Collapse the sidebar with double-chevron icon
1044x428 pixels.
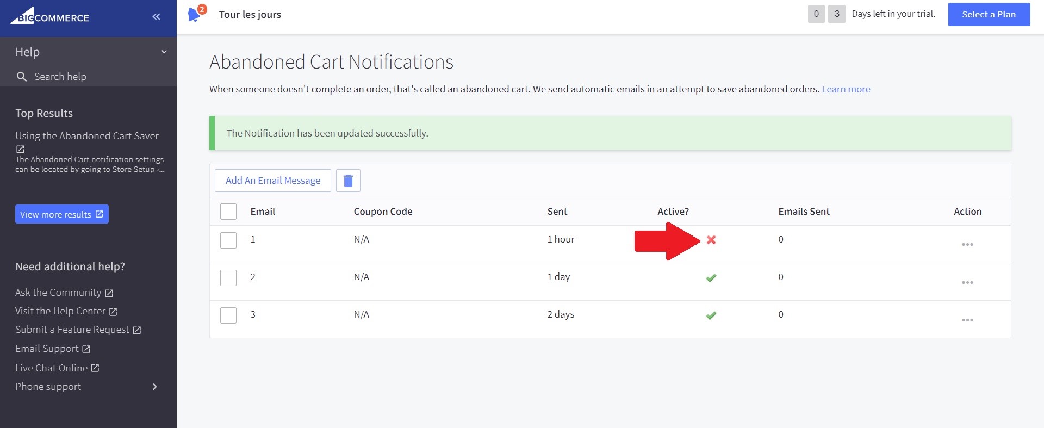click(156, 17)
